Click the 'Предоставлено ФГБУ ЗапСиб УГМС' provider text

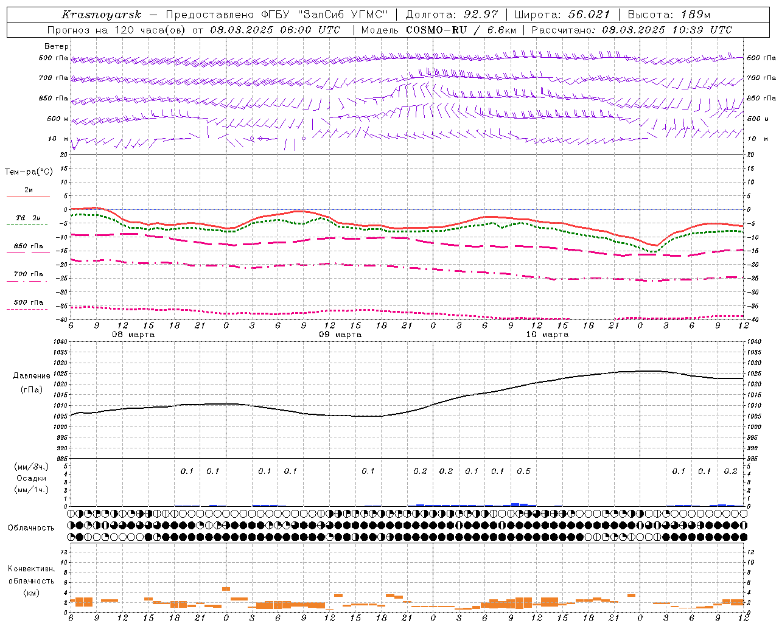click(x=277, y=15)
